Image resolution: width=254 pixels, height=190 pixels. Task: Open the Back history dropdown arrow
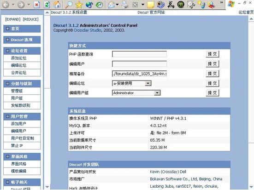coord(13,5)
